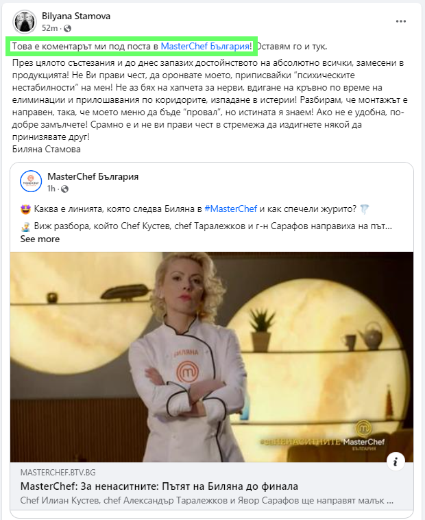Click Bilyana Stamova's profile picture

[x=24, y=22]
